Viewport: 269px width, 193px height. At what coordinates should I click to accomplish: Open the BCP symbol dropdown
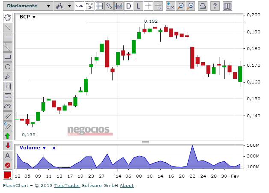pyautogui.click(x=27, y=17)
